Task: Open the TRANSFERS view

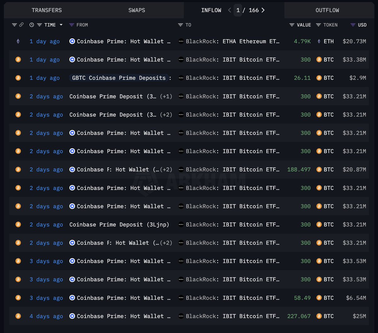Action: [x=47, y=10]
